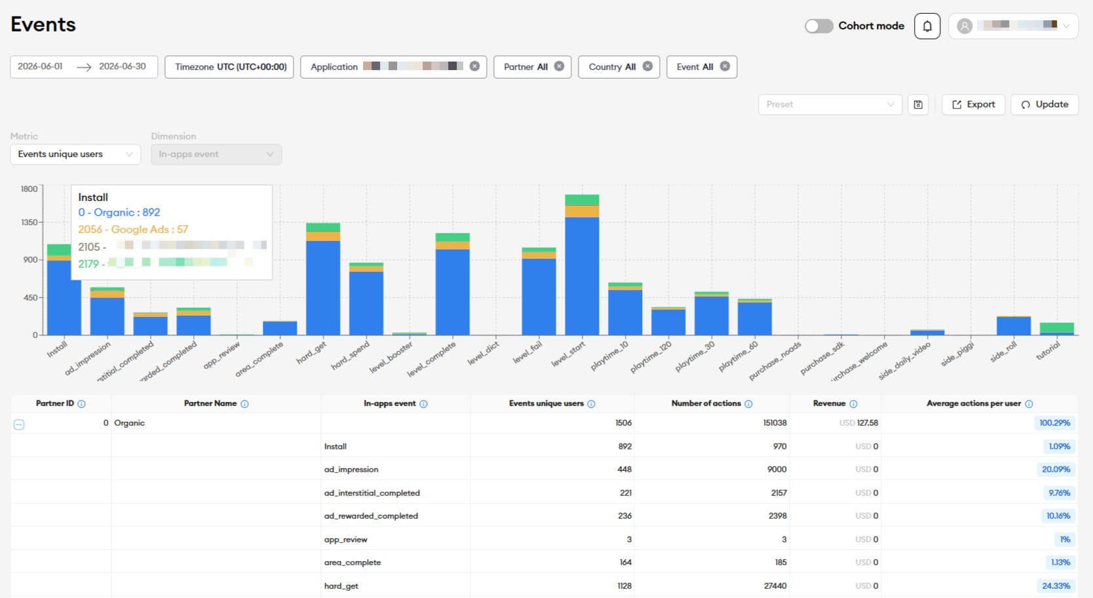Show Number of actions info icon

748,404
